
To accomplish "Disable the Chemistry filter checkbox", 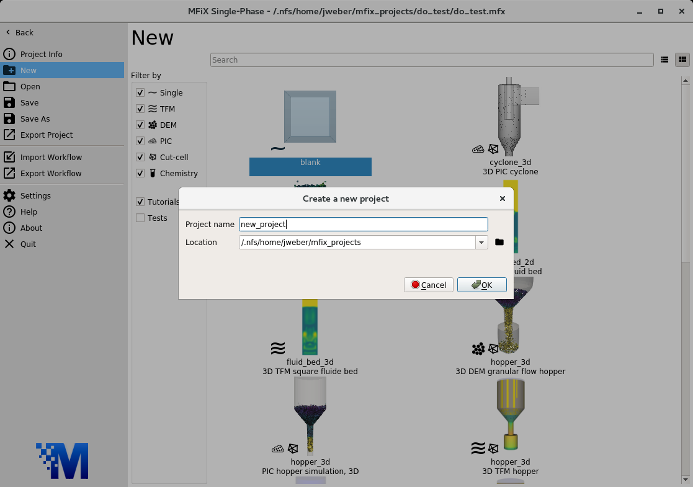I will point(140,173).
